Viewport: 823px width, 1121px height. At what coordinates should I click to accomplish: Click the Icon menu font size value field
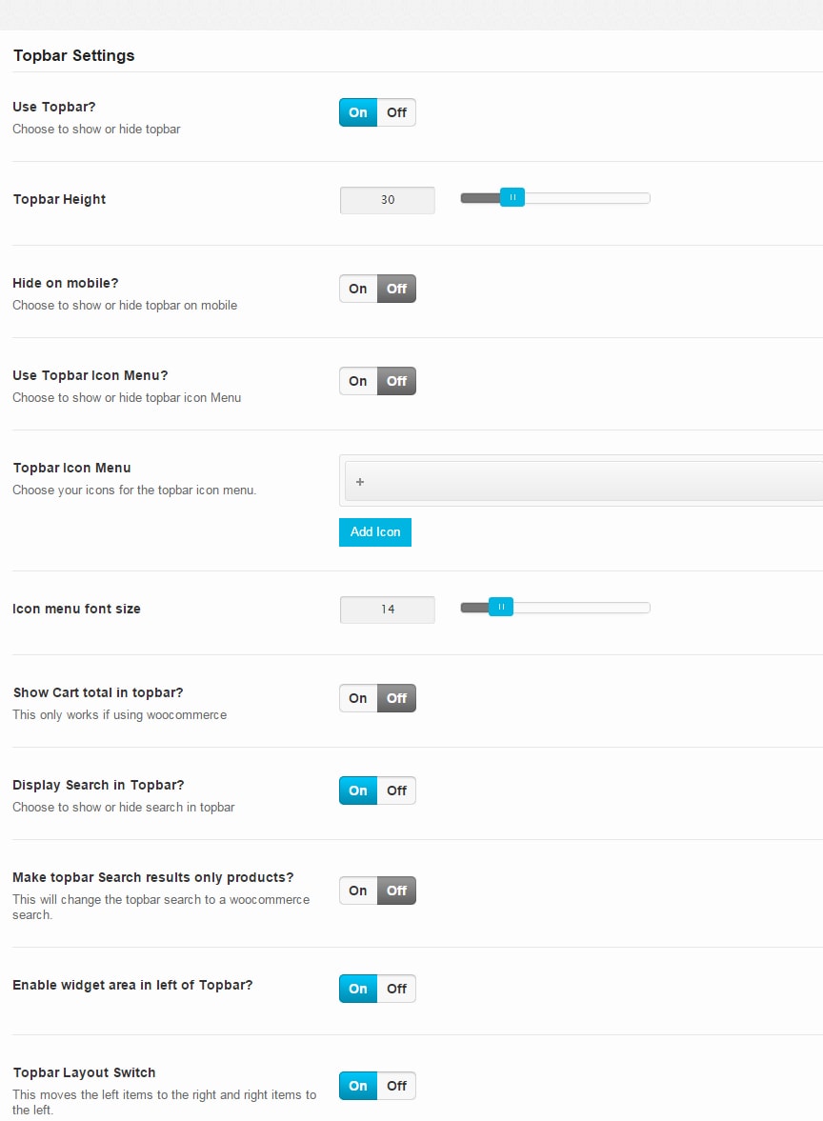(388, 610)
